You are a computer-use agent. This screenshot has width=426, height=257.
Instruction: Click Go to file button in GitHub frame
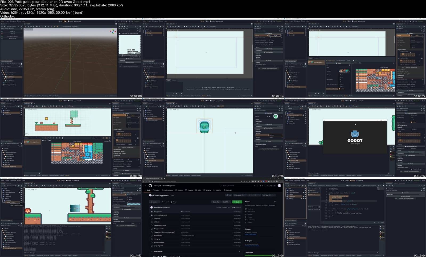[x=216, y=202]
